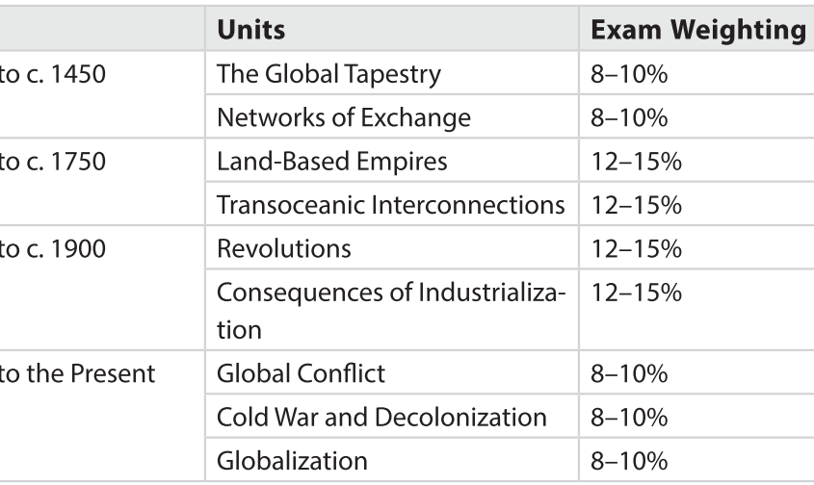Click the Units column header
Image resolution: width=814 pixels, height=485 pixels.
(x=250, y=30)
